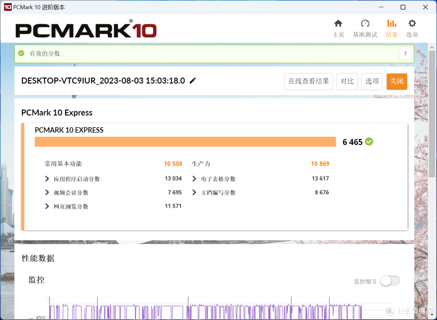Click the 对比 compare button
The height and width of the screenshot is (320, 437).
tap(347, 81)
